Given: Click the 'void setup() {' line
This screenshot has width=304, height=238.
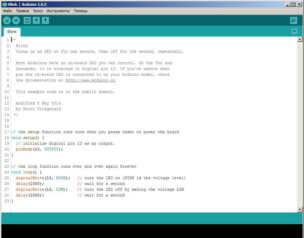Looking at the screenshot, I should click(x=27, y=138).
